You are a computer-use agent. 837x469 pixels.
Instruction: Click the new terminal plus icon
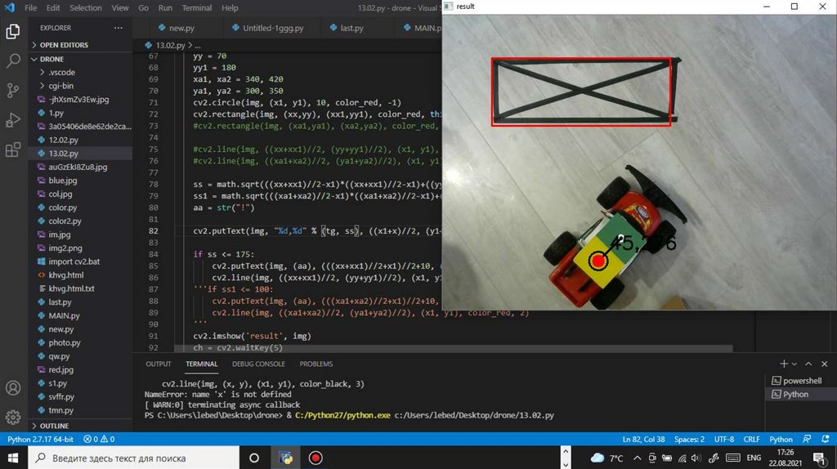click(x=784, y=364)
